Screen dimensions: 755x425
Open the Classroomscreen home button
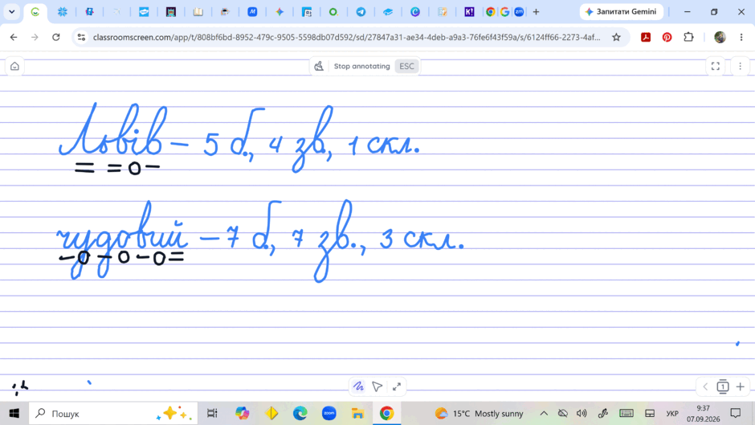click(14, 67)
